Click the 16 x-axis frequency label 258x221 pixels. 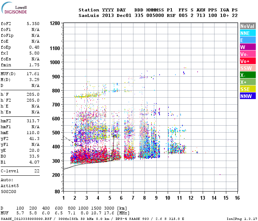pos(237,198)
